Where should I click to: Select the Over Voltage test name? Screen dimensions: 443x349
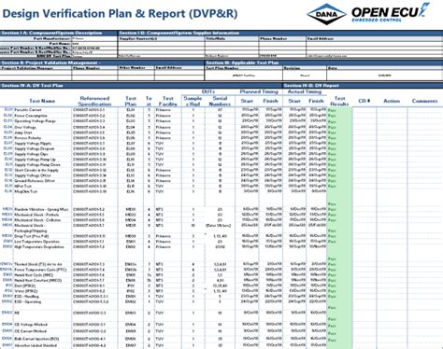(25, 127)
